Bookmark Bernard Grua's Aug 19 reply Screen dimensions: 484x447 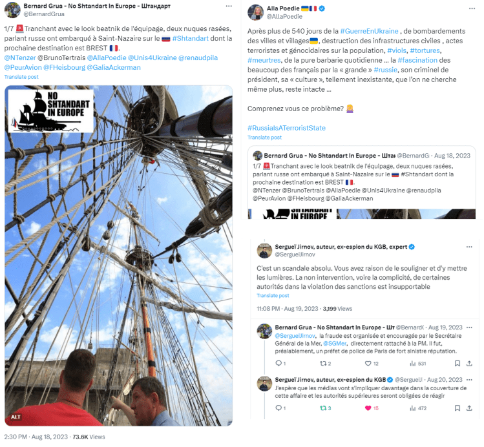point(458,364)
